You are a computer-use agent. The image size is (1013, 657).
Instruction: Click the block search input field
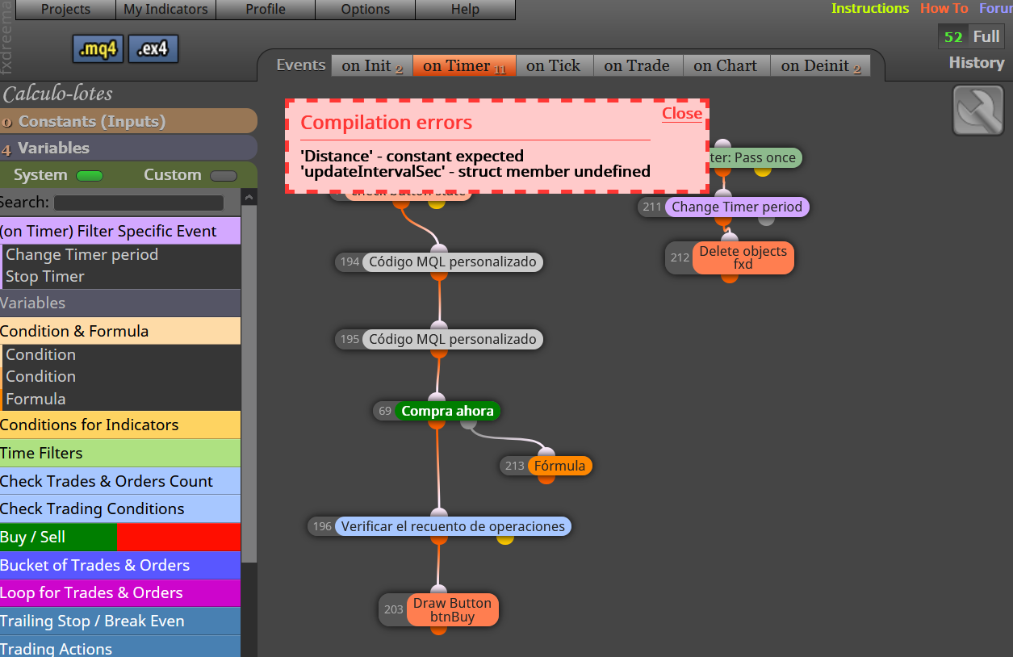click(138, 203)
